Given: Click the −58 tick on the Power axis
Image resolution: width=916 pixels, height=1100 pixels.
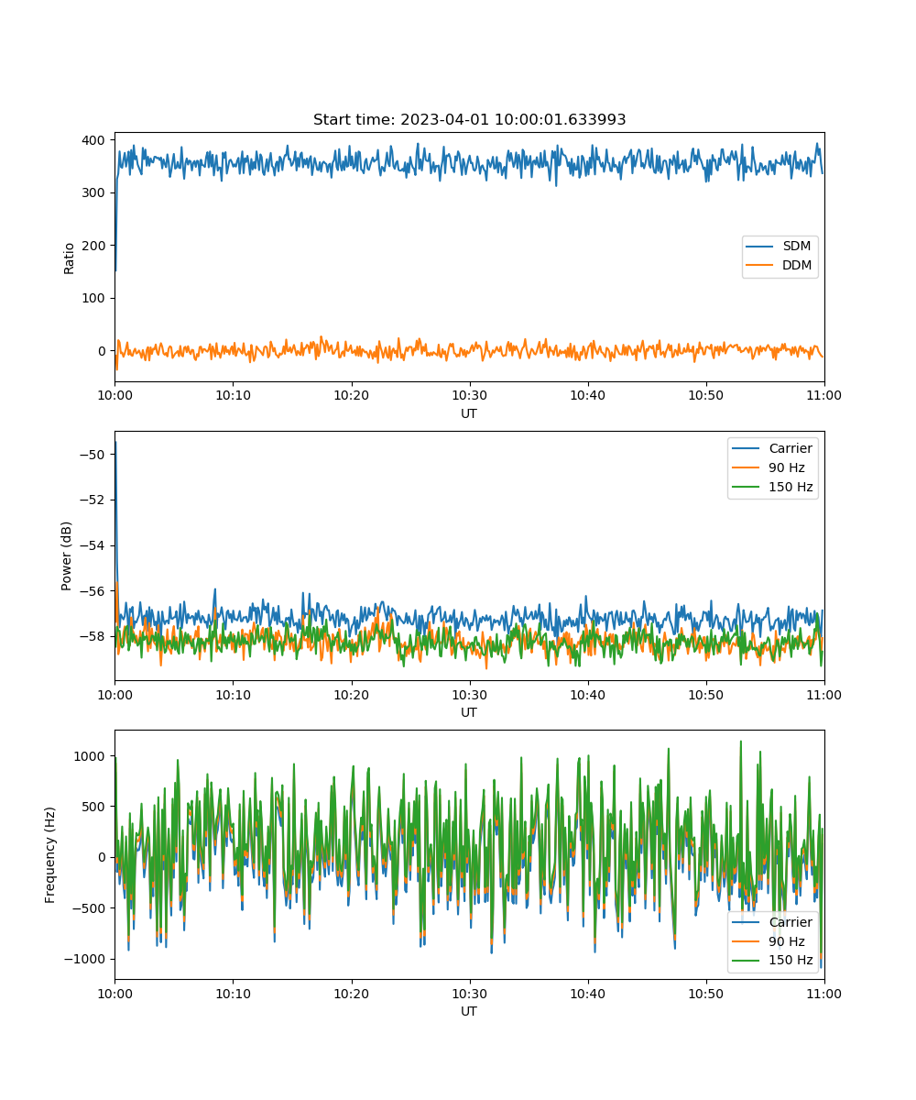Looking at the screenshot, I should [94, 636].
